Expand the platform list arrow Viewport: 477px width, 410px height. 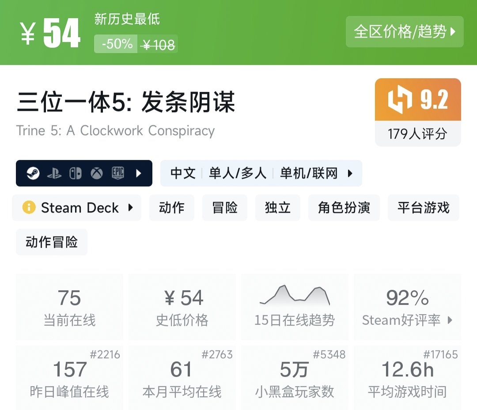click(x=139, y=173)
